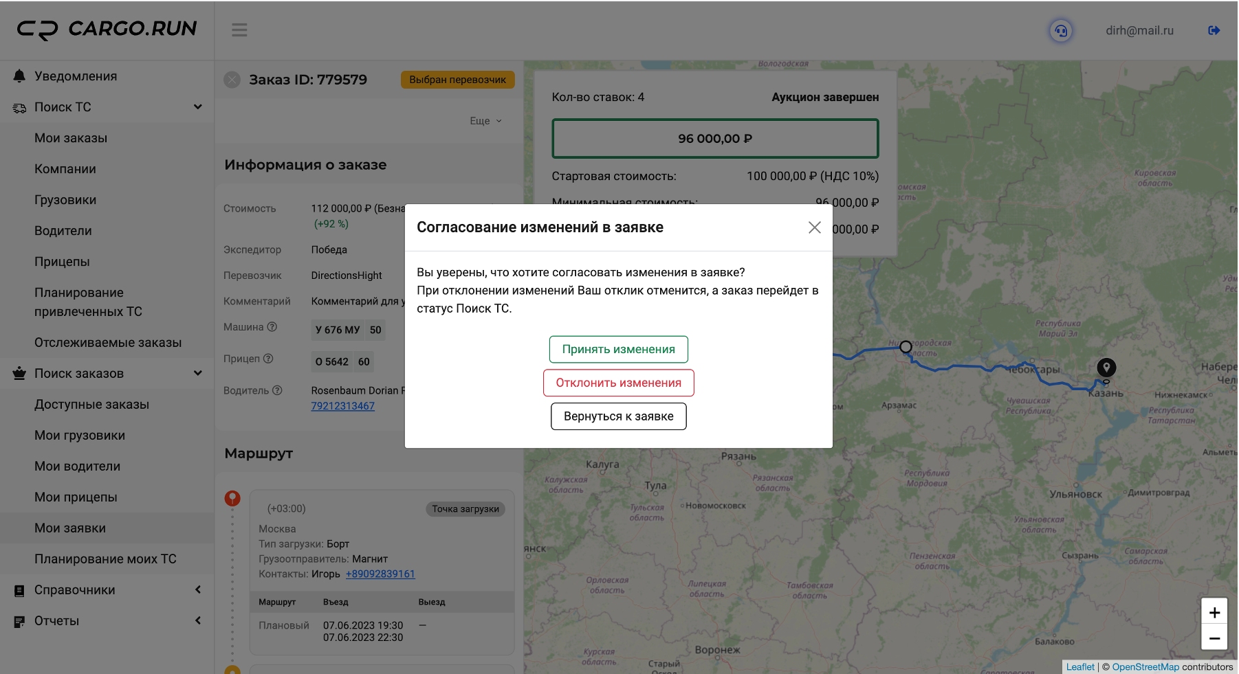This screenshot has height=674, width=1239.
Task: Zoom out the map with minus
Action: tap(1214, 638)
